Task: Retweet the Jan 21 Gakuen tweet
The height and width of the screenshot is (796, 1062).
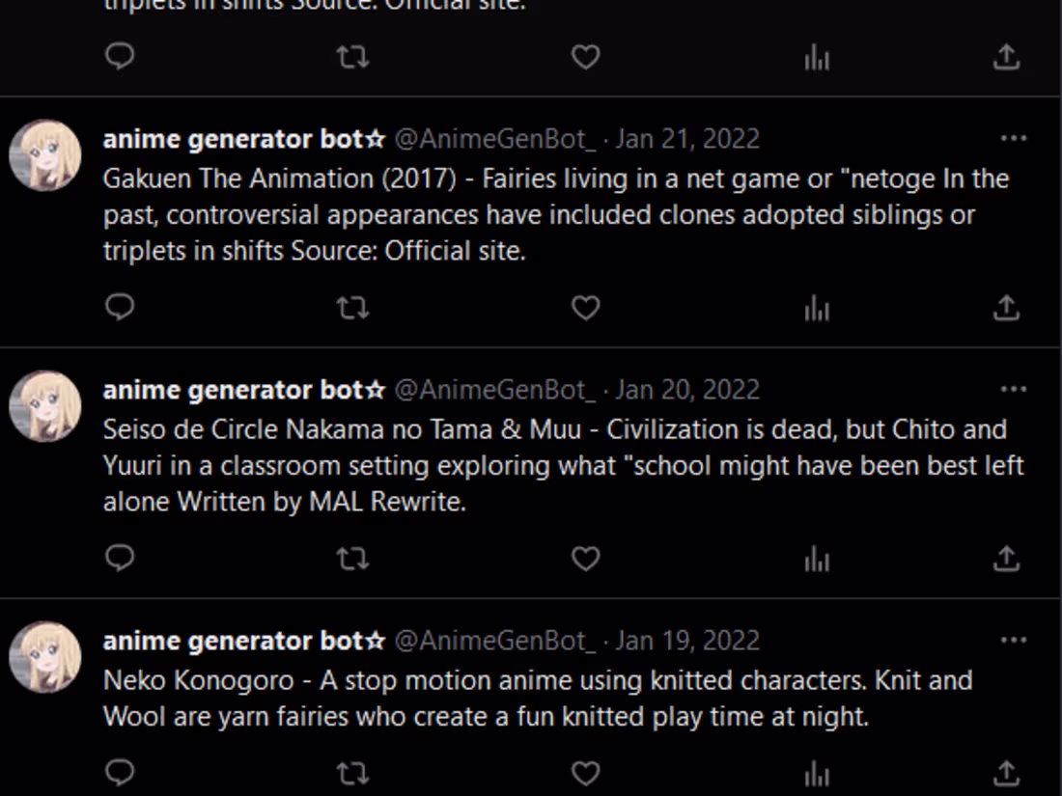Action: [352, 307]
